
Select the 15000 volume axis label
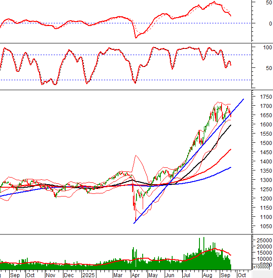[x=263, y=252]
